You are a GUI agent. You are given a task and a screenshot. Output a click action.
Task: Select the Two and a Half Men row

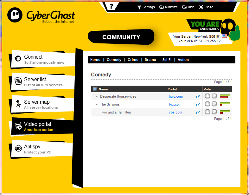point(162,112)
